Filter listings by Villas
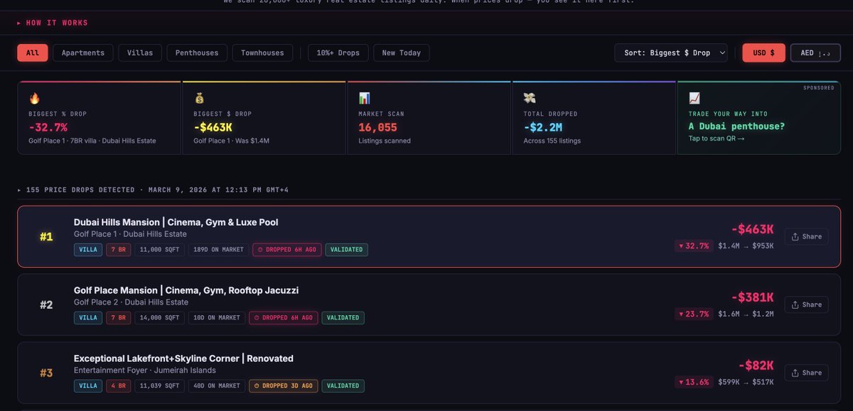 140,53
